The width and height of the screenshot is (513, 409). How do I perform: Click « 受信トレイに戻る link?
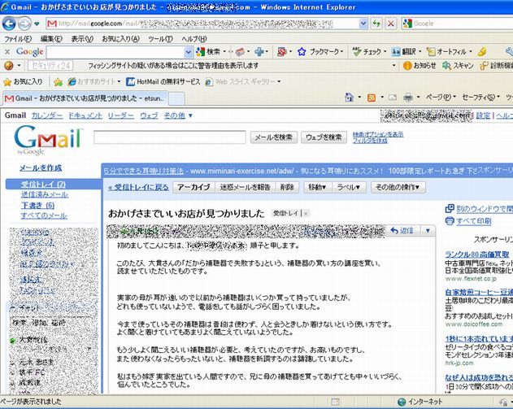pos(138,188)
